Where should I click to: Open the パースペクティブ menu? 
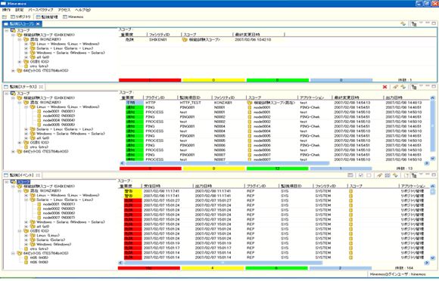tap(41, 10)
